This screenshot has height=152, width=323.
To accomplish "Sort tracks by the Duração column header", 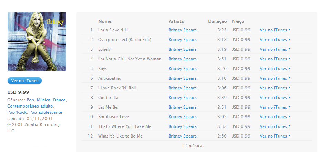I will coord(217,21).
